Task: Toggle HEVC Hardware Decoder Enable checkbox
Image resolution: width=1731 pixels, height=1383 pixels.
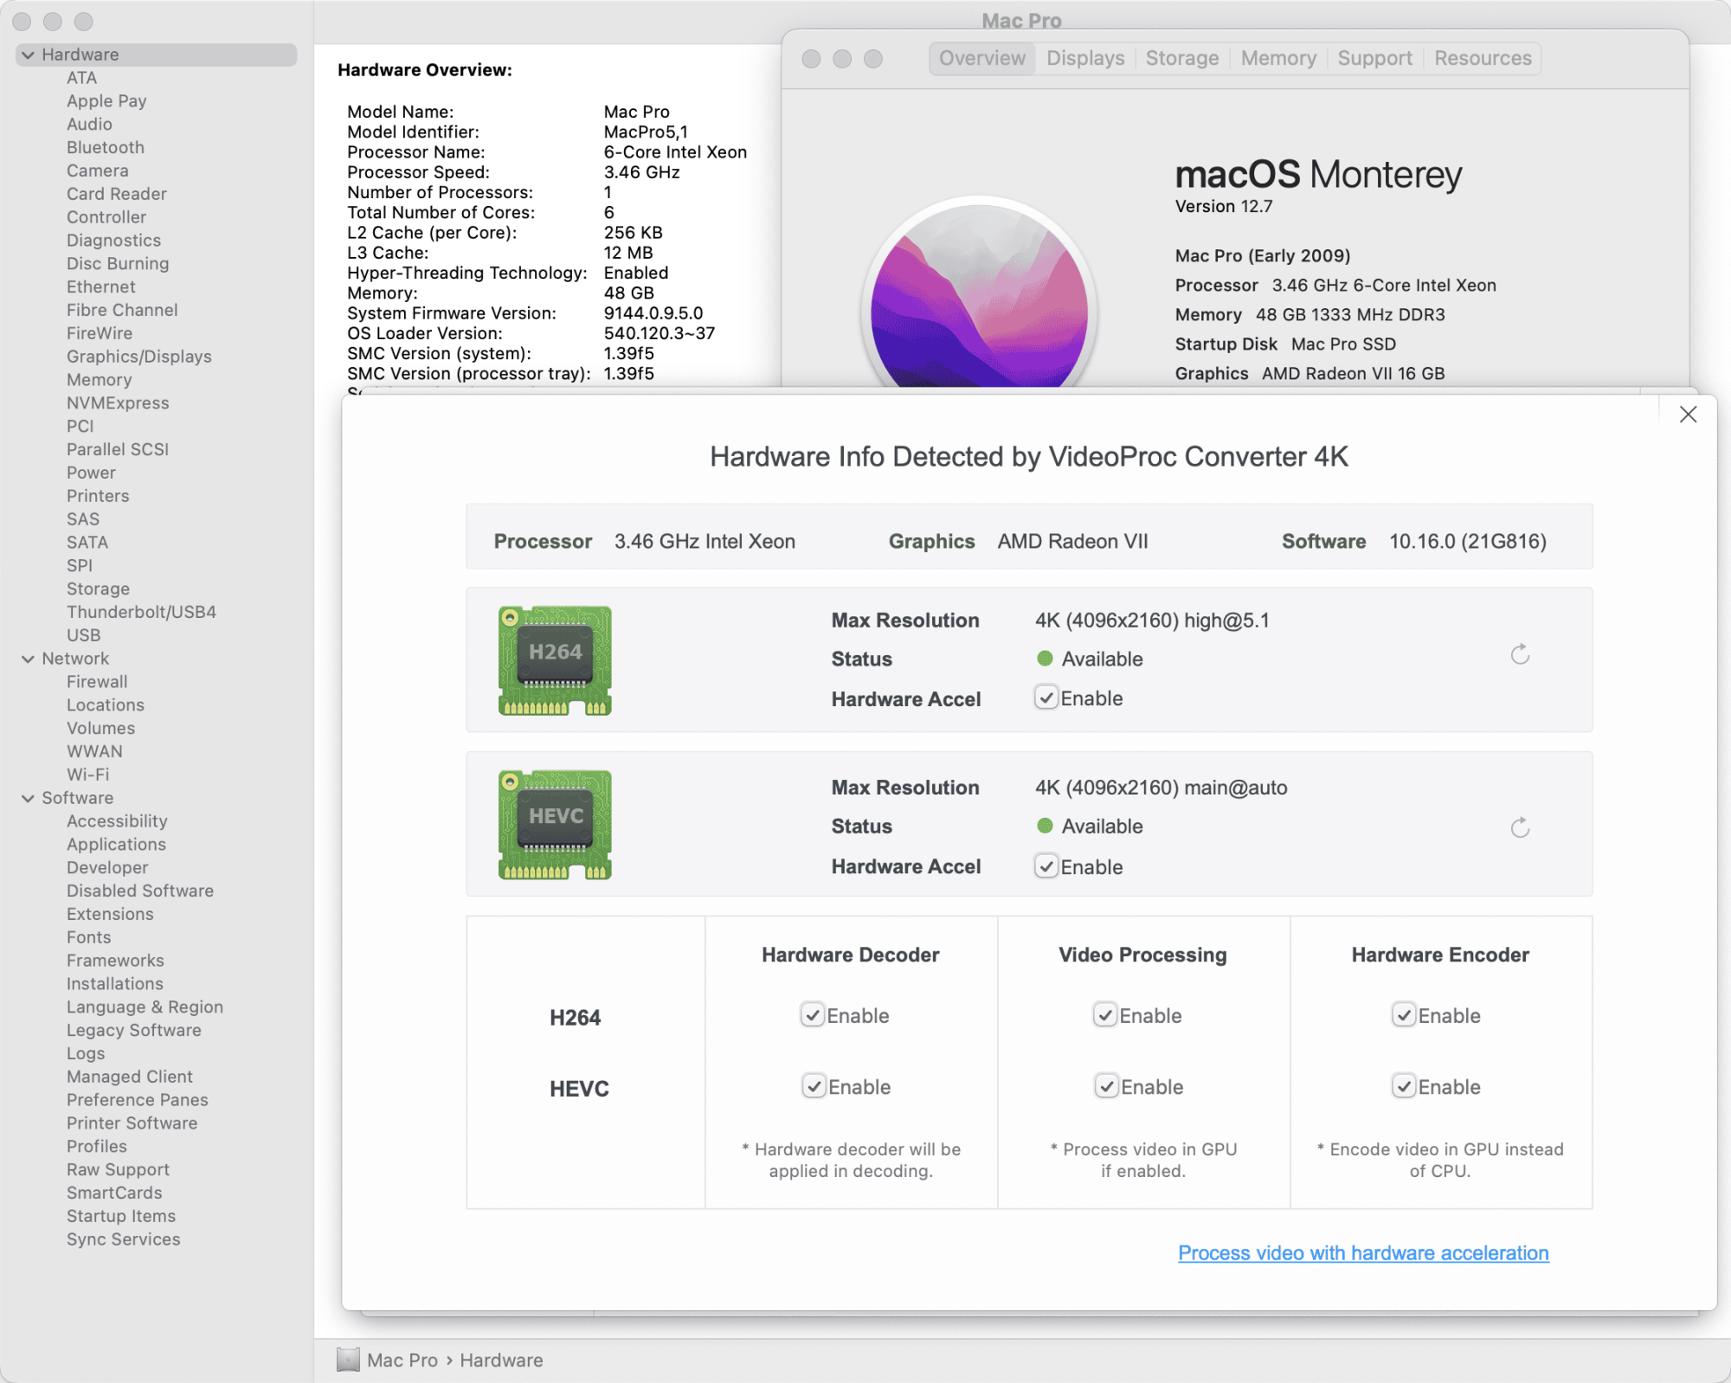Action: point(814,1086)
